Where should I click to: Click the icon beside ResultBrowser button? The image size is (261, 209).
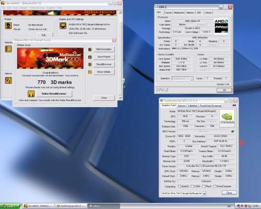pos(90,64)
